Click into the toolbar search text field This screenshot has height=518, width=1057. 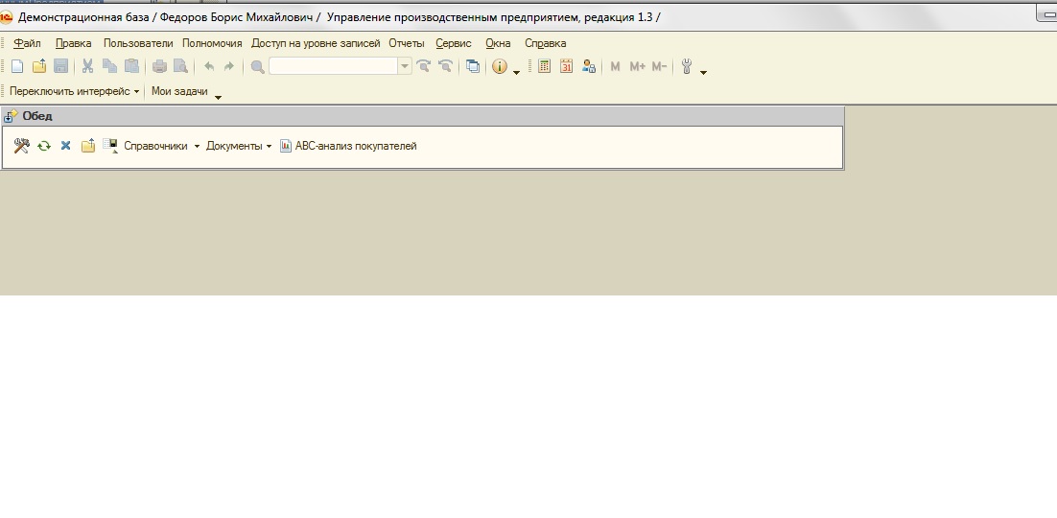tap(334, 66)
